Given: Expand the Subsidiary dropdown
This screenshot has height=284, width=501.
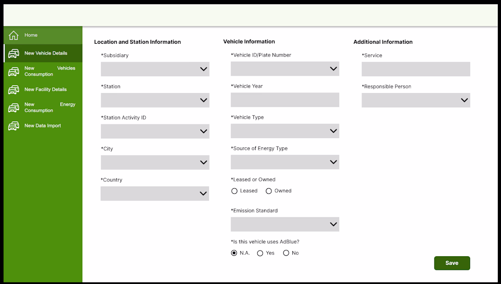Looking at the screenshot, I should click(155, 69).
